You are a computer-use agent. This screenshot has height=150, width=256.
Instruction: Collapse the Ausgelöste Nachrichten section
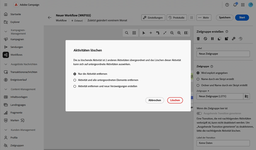pos(6,64)
